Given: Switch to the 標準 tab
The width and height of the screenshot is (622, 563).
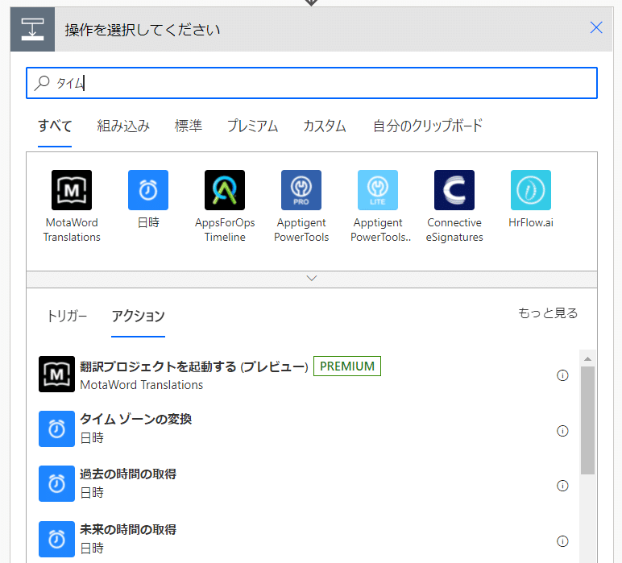Looking at the screenshot, I should tap(188, 126).
